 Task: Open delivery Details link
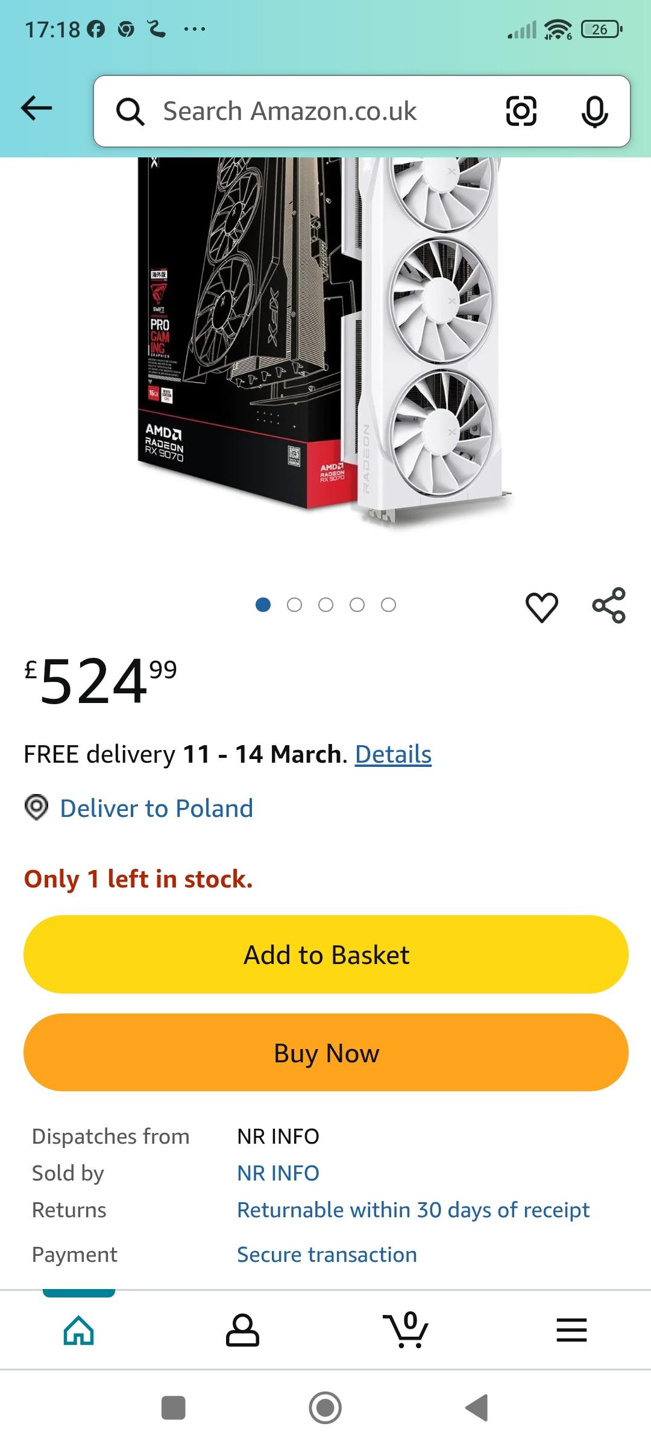[x=393, y=754]
